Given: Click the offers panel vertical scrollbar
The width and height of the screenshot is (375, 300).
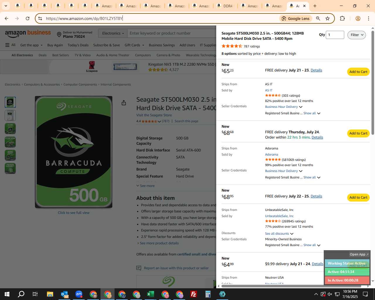Looking at the screenshot, I should [373, 83].
